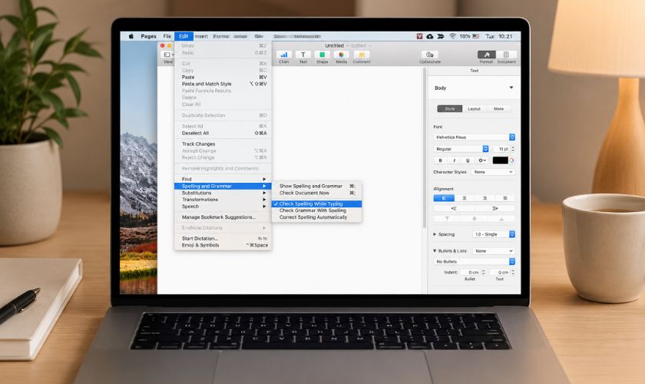Click the View toolbar icon
Viewport: 645px width, 384px height.
click(168, 55)
